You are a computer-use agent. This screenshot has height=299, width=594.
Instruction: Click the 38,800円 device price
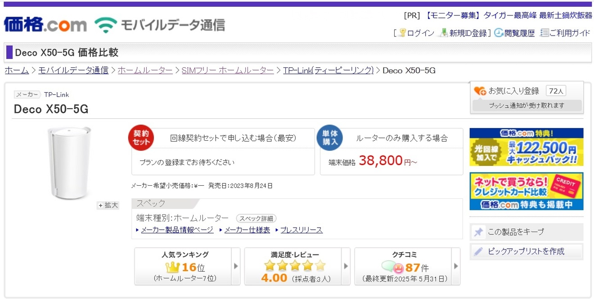click(x=388, y=161)
